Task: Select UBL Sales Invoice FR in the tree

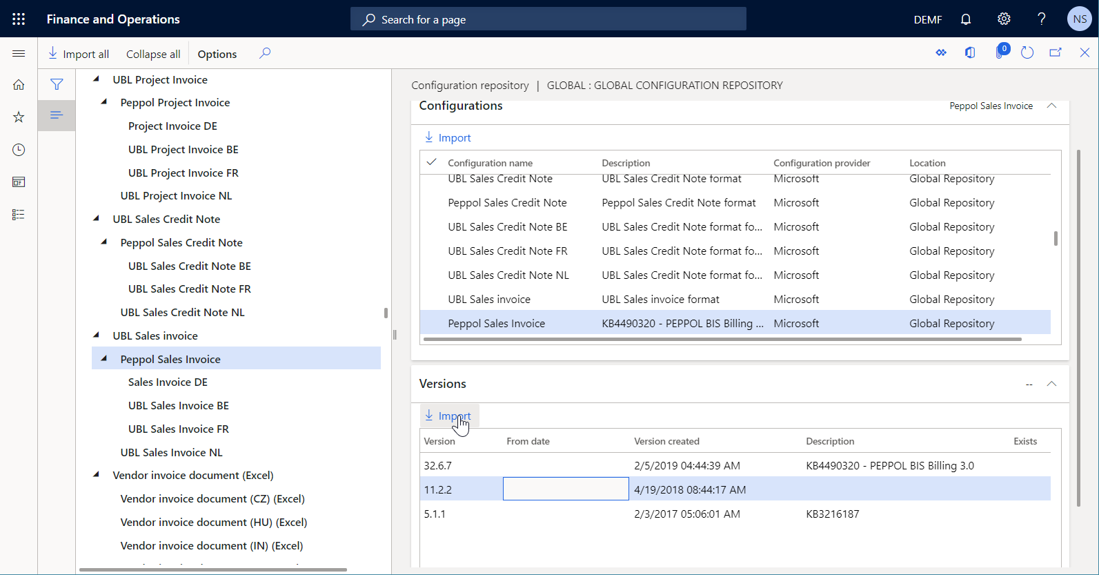Action: coord(179,429)
